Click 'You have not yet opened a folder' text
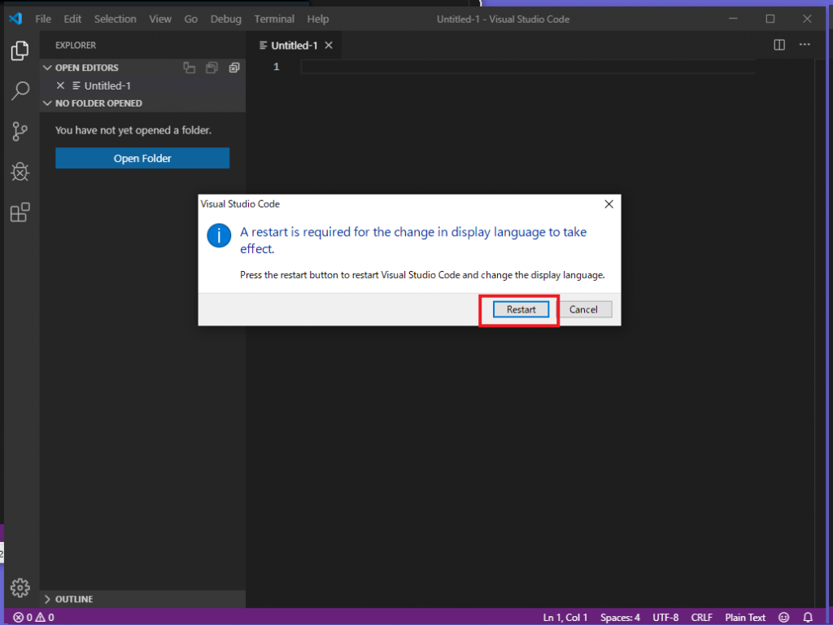This screenshot has height=625, width=833. 133,130
